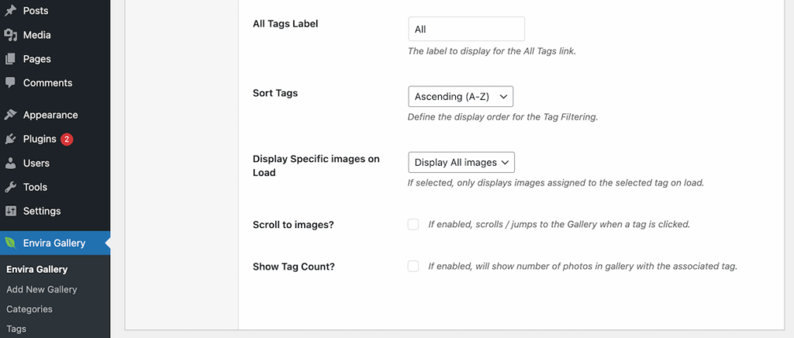Click the 'will show number of photos' description
The width and height of the screenshot is (794, 338).
[x=583, y=266]
